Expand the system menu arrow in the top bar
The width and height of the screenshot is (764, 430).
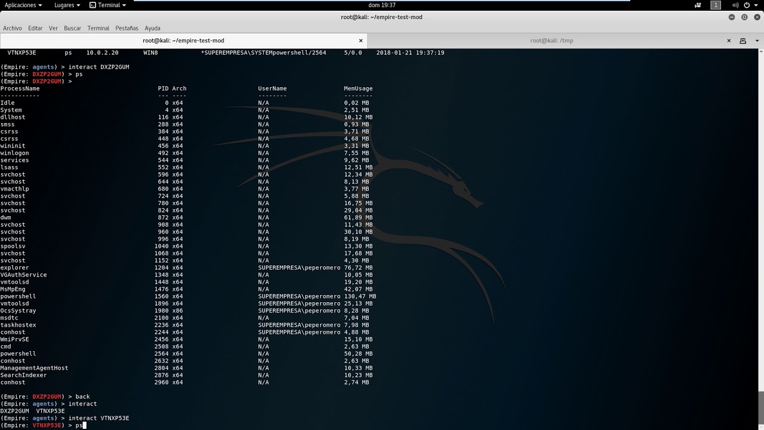coord(757,5)
